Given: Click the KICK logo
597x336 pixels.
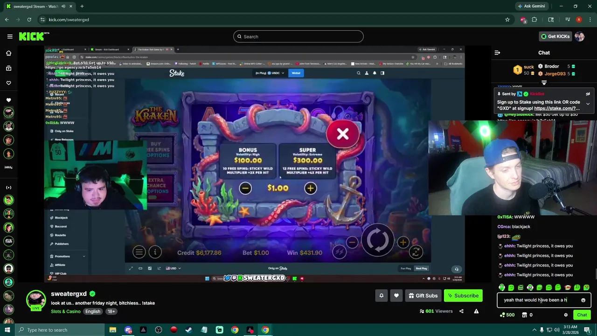Looking at the screenshot, I should 34,36.
